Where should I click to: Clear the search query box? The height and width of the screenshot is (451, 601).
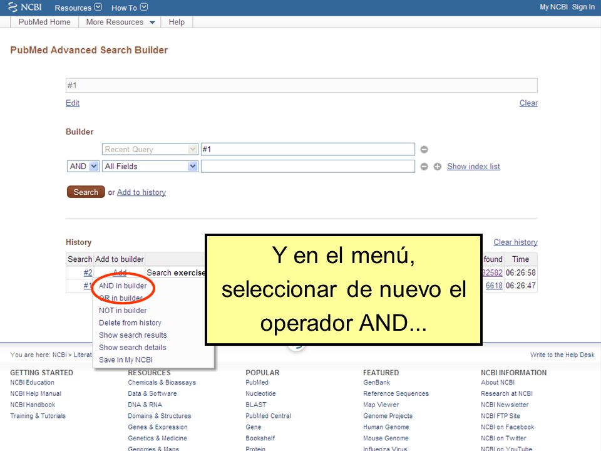(528, 103)
